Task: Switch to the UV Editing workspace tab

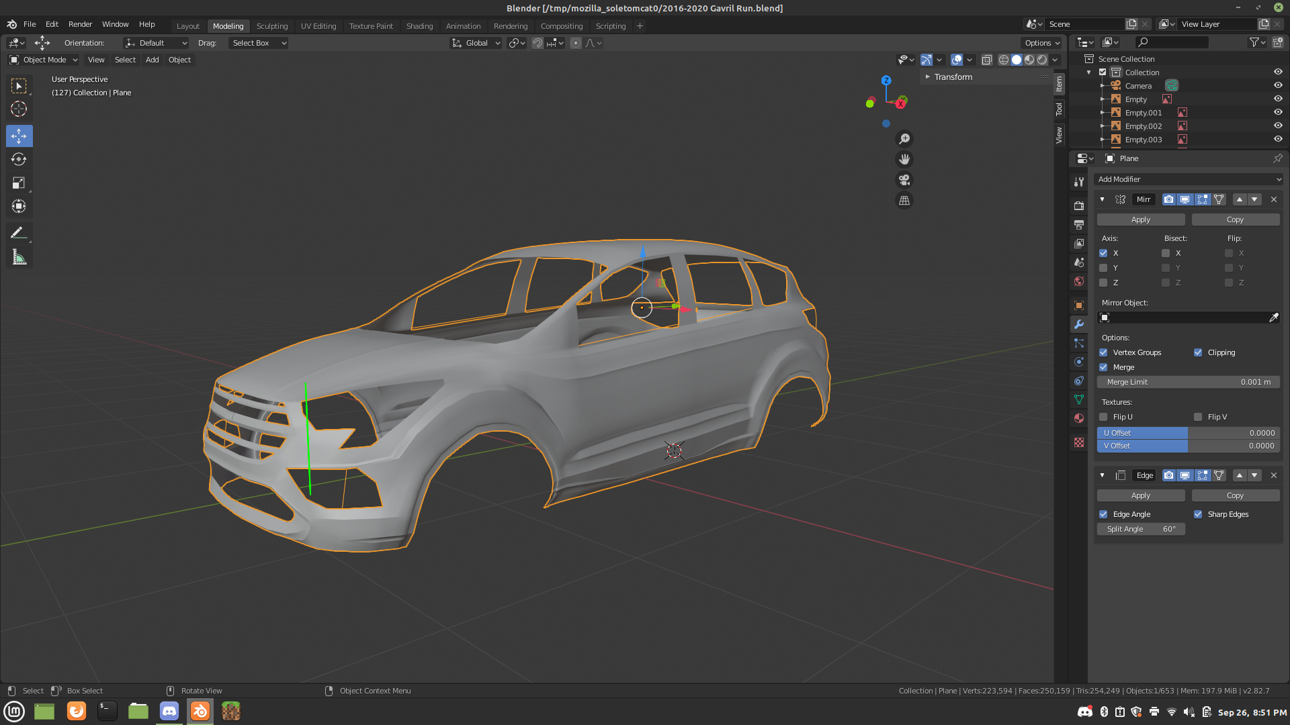Action: (x=318, y=26)
